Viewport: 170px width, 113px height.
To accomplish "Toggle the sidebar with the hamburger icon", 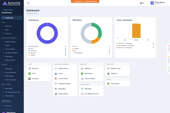I will (x=28, y=3).
